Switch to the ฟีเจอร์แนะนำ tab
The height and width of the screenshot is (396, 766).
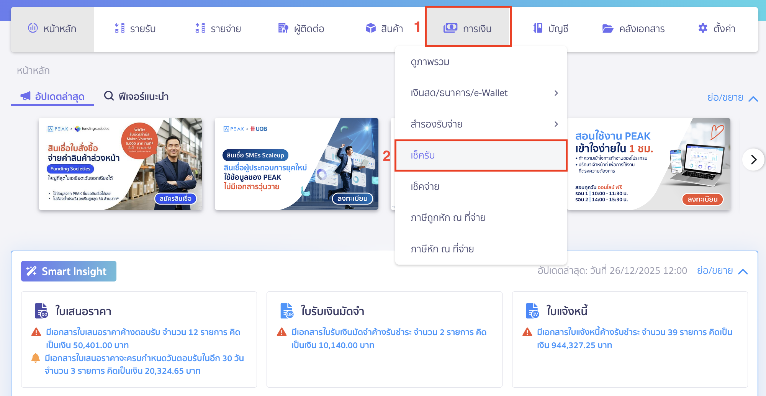click(x=136, y=97)
